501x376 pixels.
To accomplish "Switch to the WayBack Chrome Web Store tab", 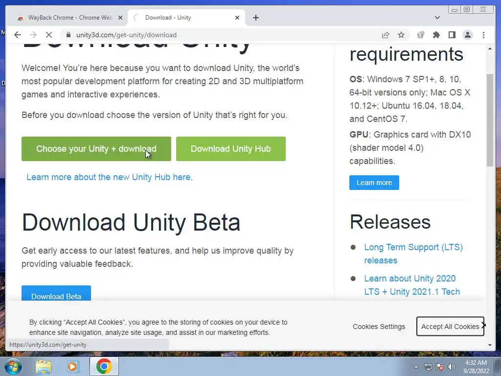I will point(68,18).
